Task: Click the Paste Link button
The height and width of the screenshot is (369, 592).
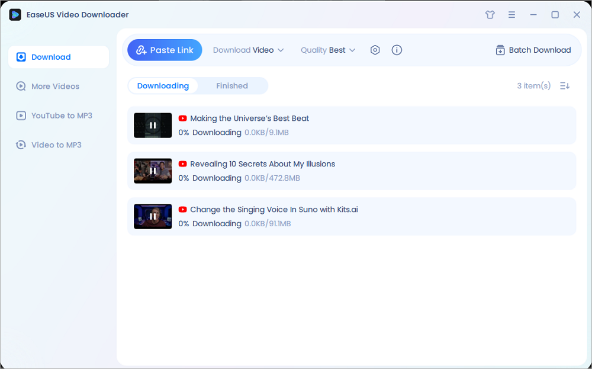Action: [x=165, y=50]
